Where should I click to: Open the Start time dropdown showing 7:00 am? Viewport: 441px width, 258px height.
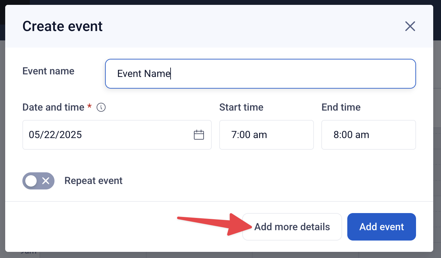click(x=267, y=135)
